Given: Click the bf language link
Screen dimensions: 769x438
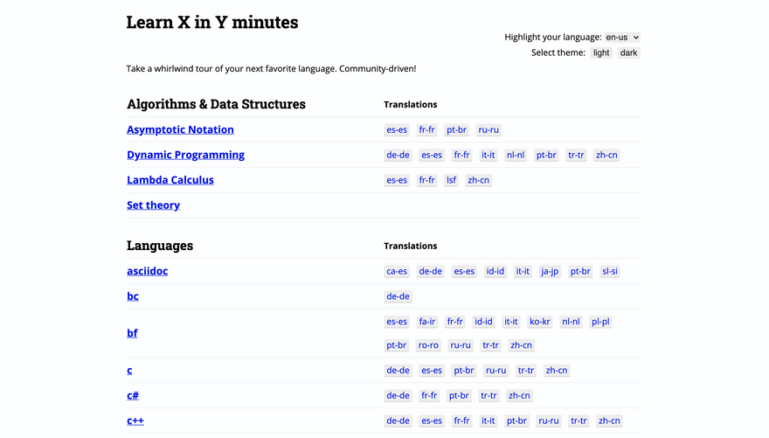Looking at the screenshot, I should pos(132,333).
